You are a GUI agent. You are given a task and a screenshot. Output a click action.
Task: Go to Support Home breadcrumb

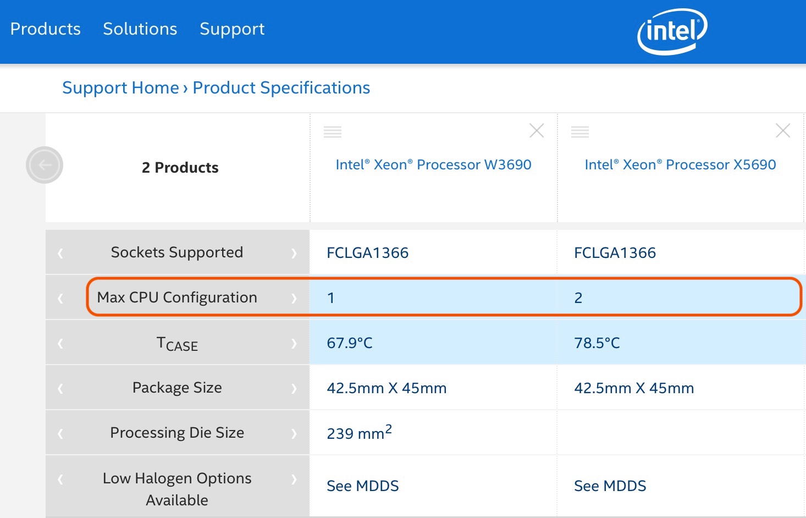[x=120, y=87]
